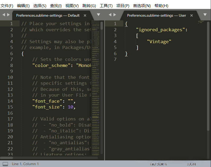Click line number 6 in the Default pane
This screenshot has width=211, height=167.
(12, 53)
